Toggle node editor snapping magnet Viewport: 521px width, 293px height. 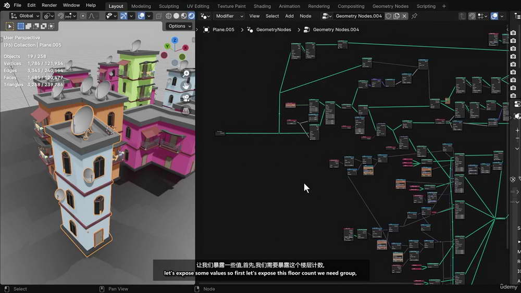[x=472, y=16]
